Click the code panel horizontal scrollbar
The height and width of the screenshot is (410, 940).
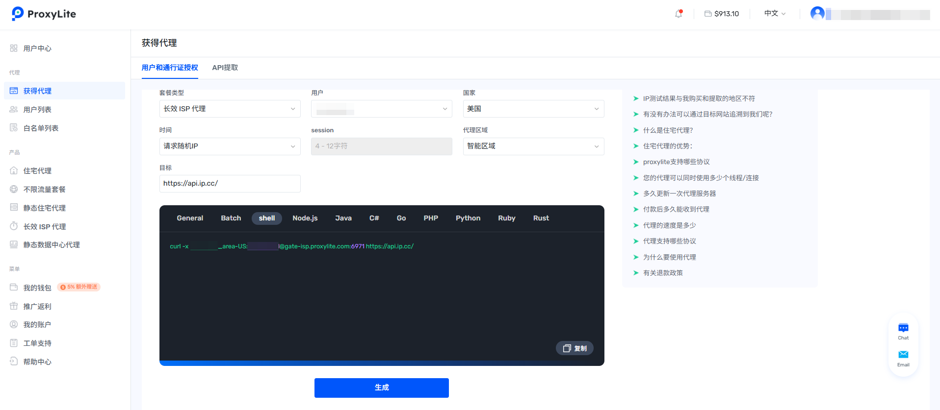point(382,363)
